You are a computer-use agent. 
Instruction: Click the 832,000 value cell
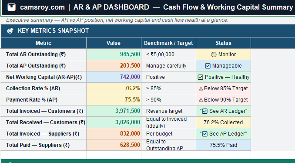pyautogui.click(x=114, y=134)
